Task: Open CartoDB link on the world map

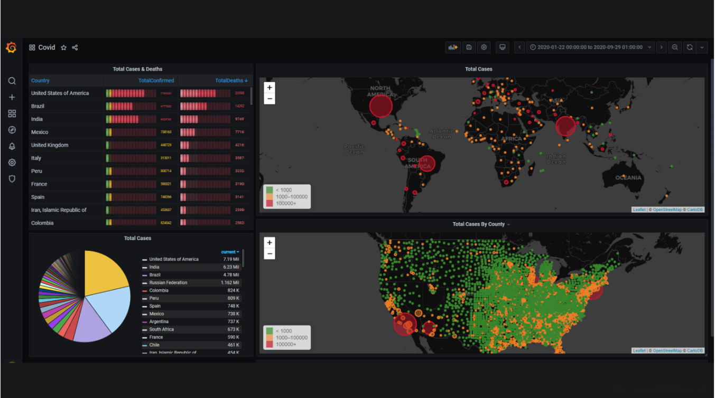Action: tap(695, 210)
